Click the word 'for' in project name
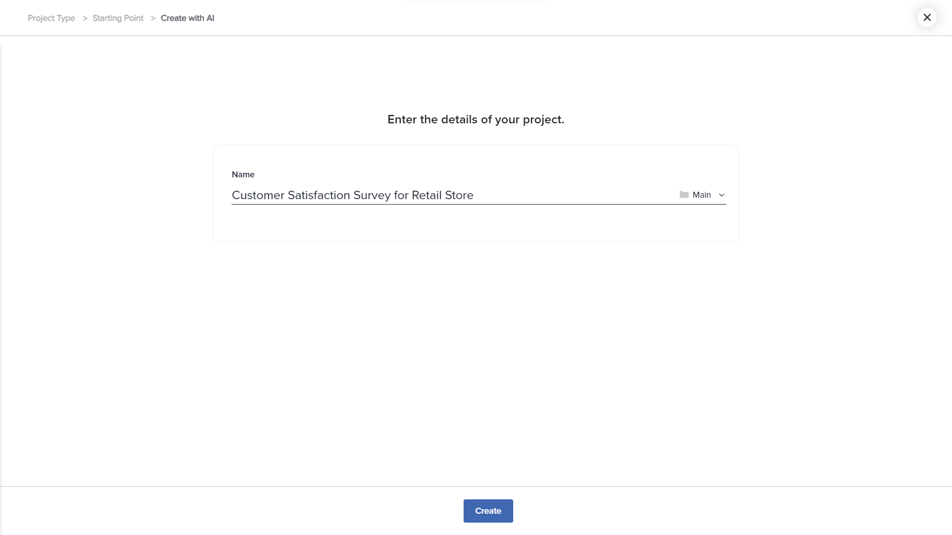The width and height of the screenshot is (952, 535). click(401, 195)
